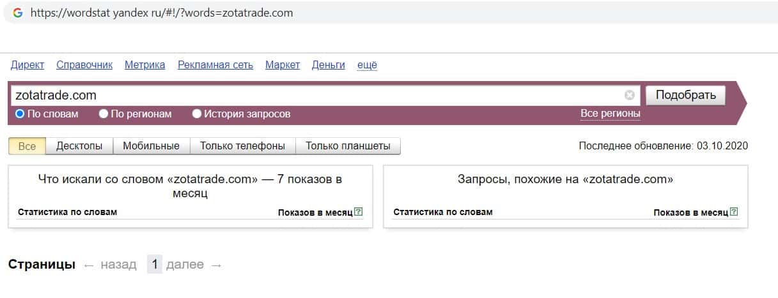778x298 pixels.
Task: Open help icon next to left Показов в месяц
Action: (x=358, y=212)
